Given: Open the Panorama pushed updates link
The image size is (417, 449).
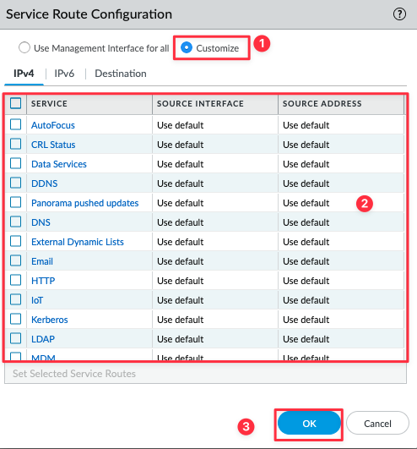Looking at the screenshot, I should (x=85, y=203).
